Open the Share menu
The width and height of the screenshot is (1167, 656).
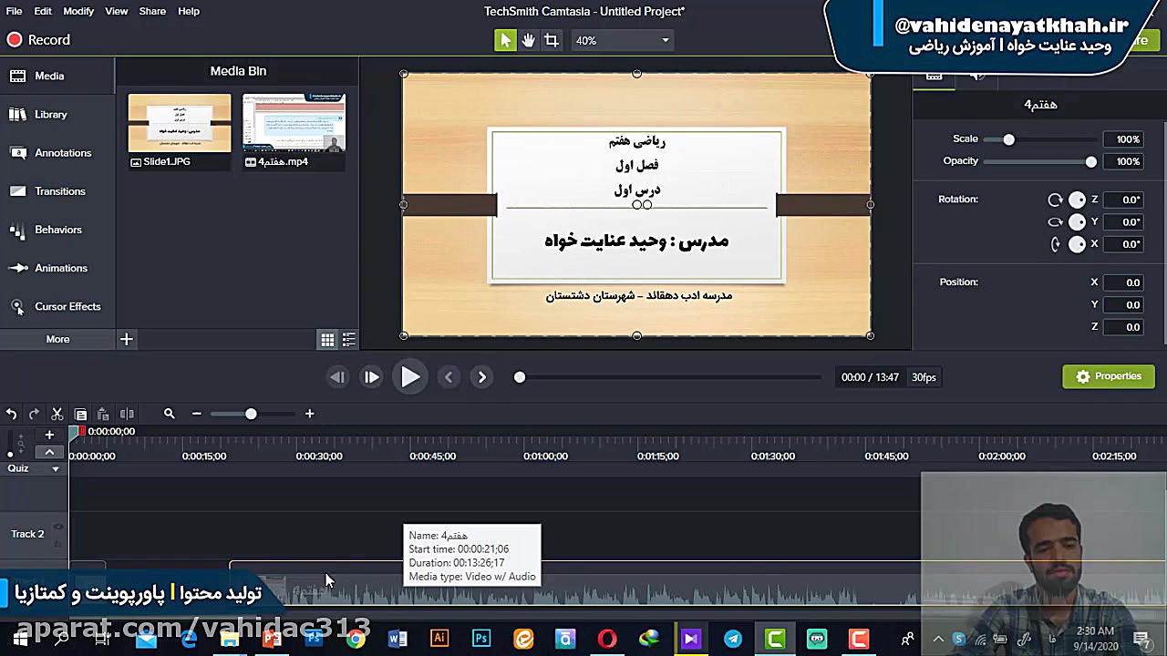point(151,11)
